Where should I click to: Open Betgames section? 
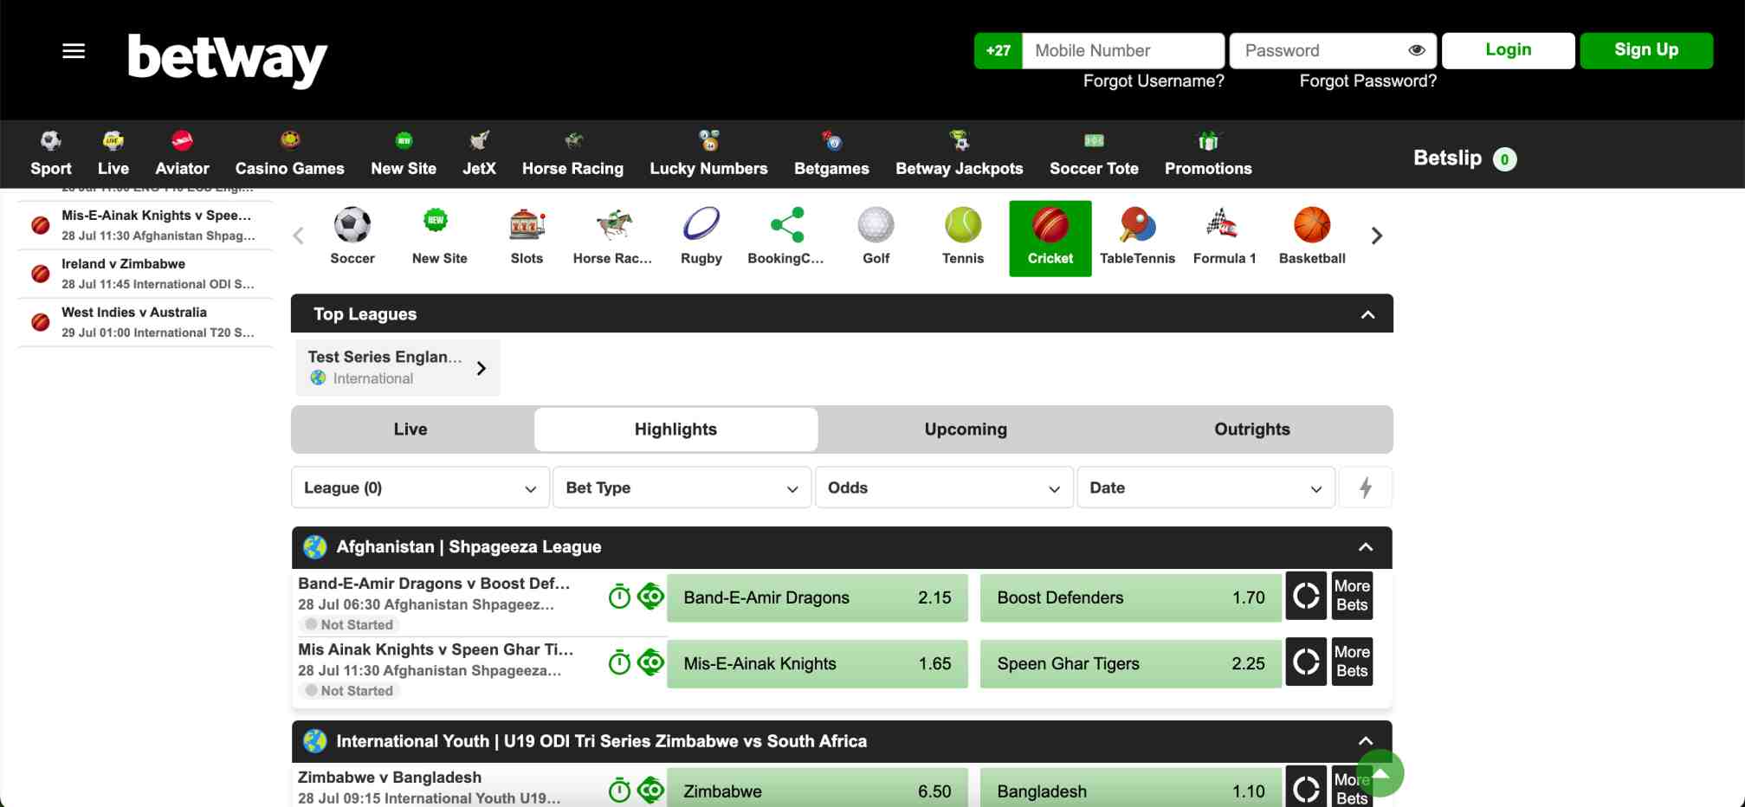click(x=831, y=153)
